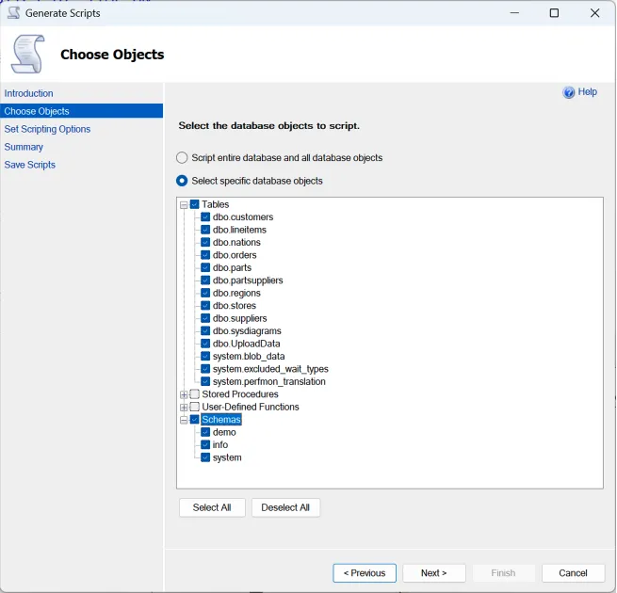This screenshot has width=617, height=593.
Task: Collapse the Schemas tree node
Action: click(184, 421)
